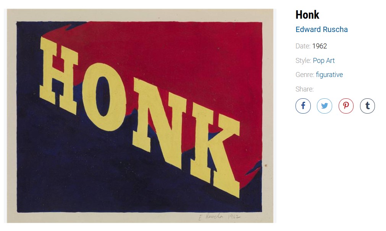Click the handwritten E Ruscha 1962 signature

pos(219,217)
